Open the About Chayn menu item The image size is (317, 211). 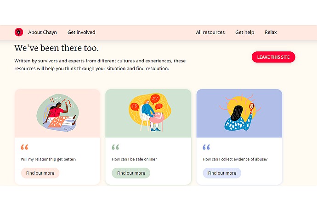click(x=42, y=32)
